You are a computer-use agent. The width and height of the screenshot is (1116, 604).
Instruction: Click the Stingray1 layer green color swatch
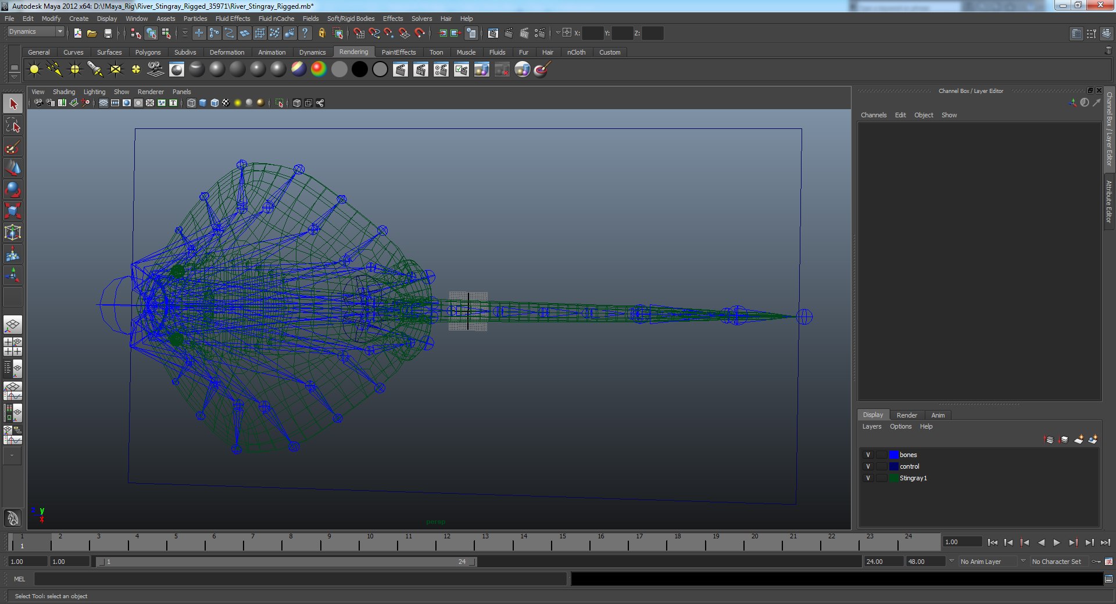tap(893, 478)
